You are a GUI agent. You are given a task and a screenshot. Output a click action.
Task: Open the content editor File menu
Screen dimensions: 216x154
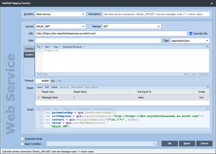click(x=40, y=47)
